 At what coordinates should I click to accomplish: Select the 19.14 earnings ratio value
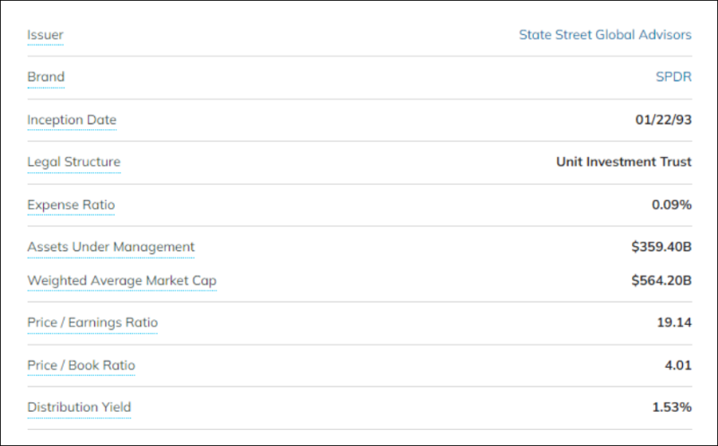click(674, 322)
